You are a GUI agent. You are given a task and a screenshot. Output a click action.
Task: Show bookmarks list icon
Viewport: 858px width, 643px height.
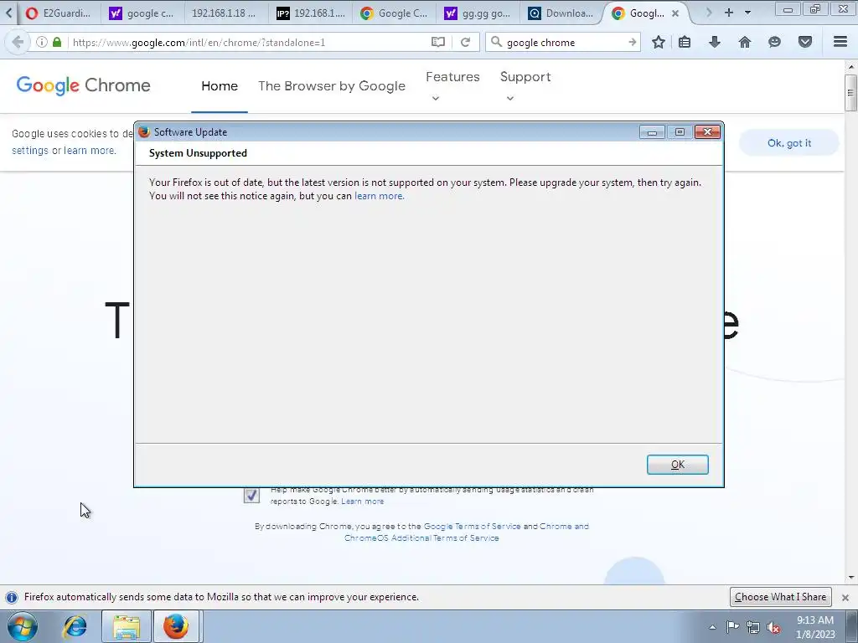pos(685,42)
